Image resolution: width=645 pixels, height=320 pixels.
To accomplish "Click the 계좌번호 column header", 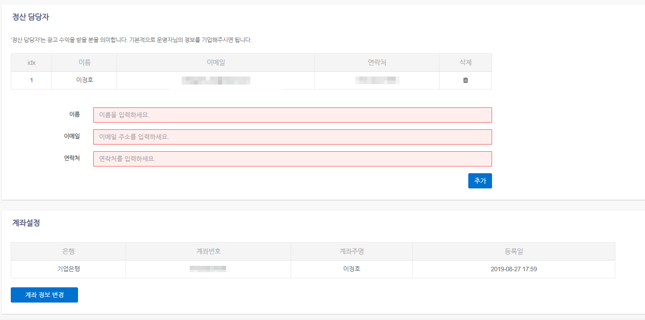I will 208,251.
